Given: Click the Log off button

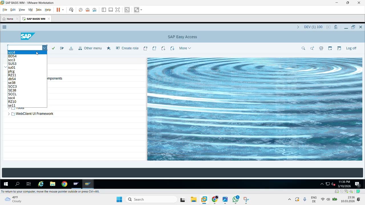Looking at the screenshot, I should click(351, 48).
